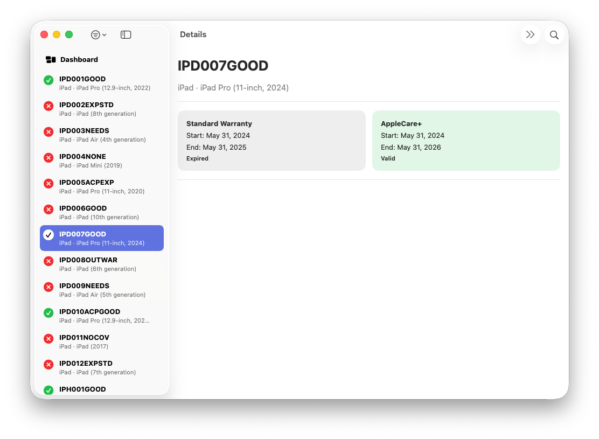Click the white checkmark on selected IPD007GOOD
599x439 pixels.
point(48,235)
